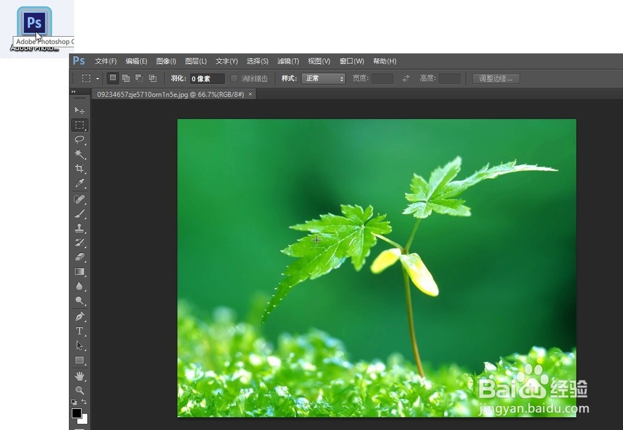Choose Subtract from Selection mode
Image resolution: width=623 pixels, height=430 pixels.
[x=139, y=79]
